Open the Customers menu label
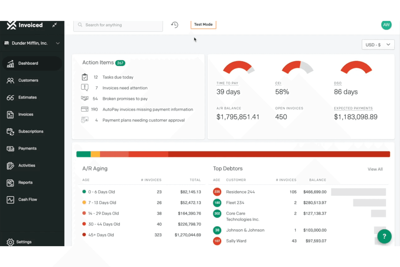This screenshot has width=400, height=267. point(28,80)
